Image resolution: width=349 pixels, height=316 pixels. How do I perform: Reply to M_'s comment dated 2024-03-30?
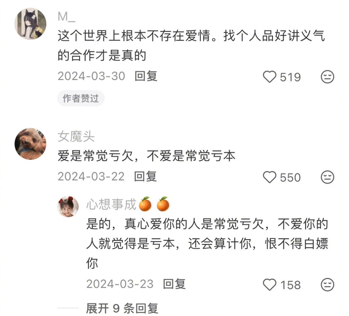click(146, 76)
